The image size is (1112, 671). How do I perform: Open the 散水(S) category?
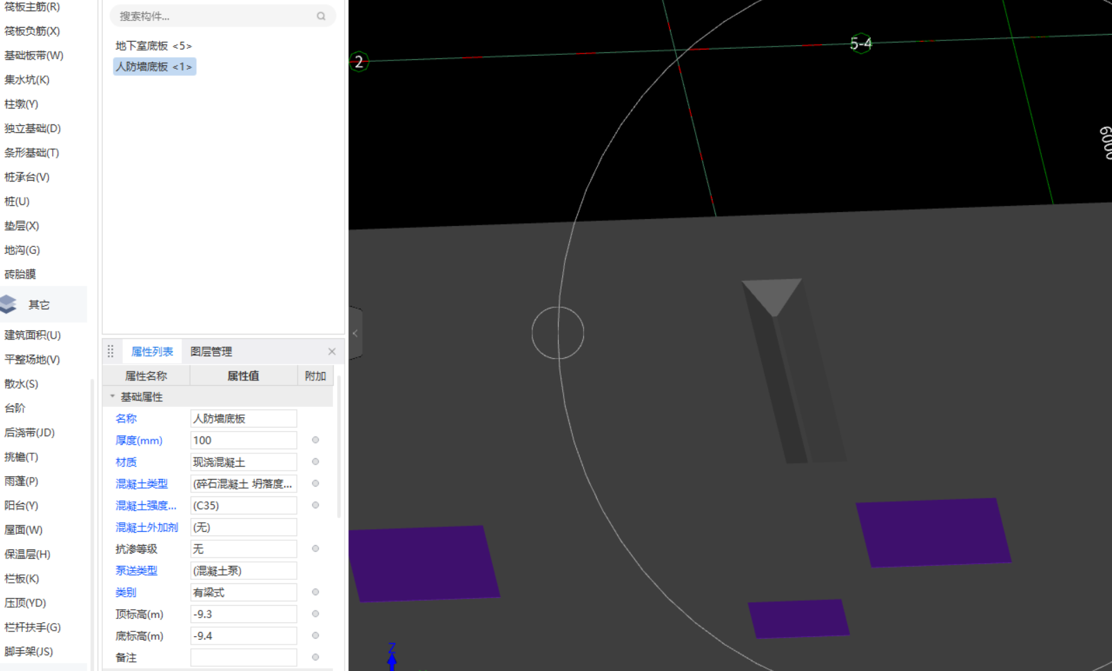point(22,384)
